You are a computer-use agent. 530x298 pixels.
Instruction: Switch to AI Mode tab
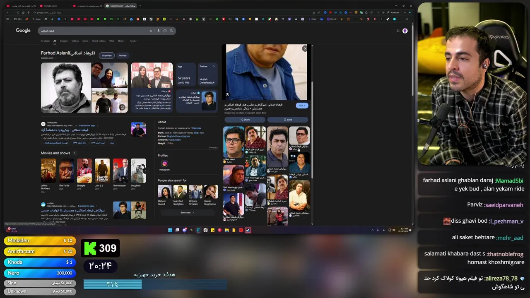click(x=45, y=41)
